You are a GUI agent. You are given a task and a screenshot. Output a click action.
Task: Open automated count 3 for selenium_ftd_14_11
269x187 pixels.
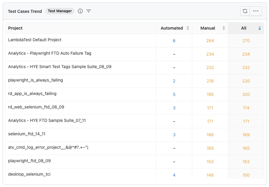174,135
